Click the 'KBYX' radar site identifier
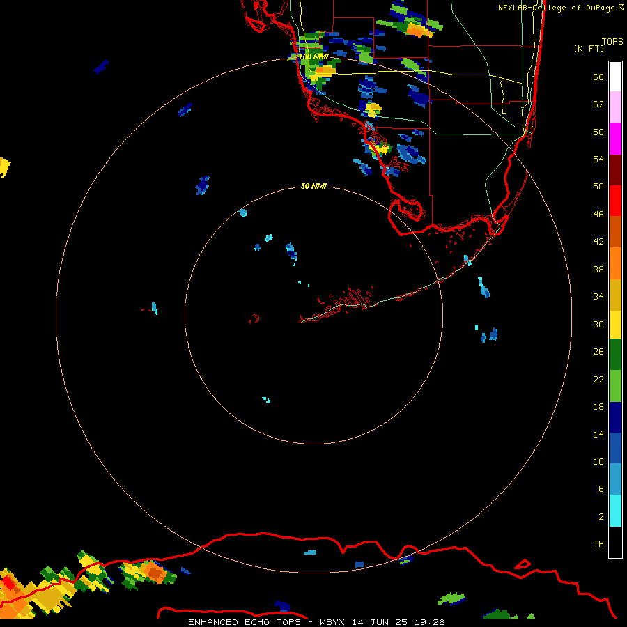The height and width of the screenshot is (627, 627). click(332, 622)
